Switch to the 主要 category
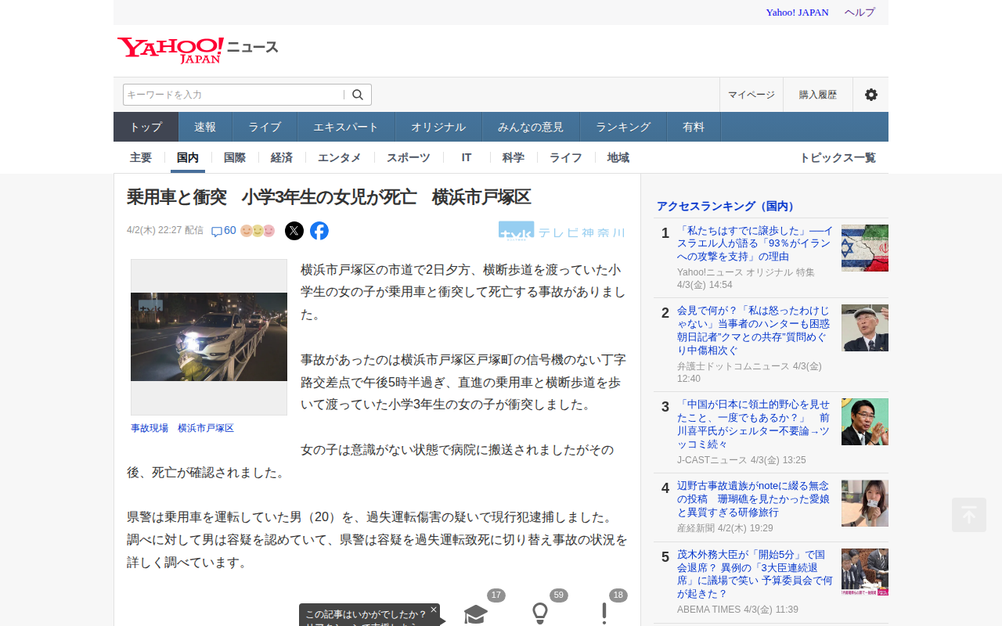The width and height of the screenshot is (1002, 626). coord(141,157)
